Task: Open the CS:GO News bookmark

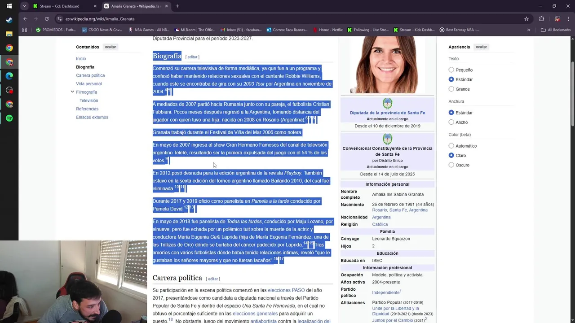Action: (x=102, y=30)
